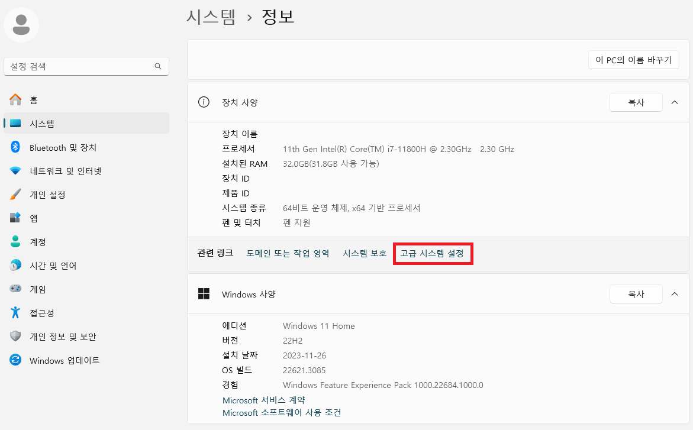
Task: Click the RAM value 32.0GB(31.8GB 사용 가능)
Action: coord(331,163)
